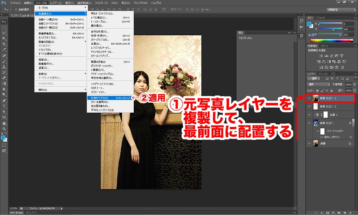Screen dimensions: 358x215
Task: Hide the bottom 背景 layer
Action: point(309,143)
